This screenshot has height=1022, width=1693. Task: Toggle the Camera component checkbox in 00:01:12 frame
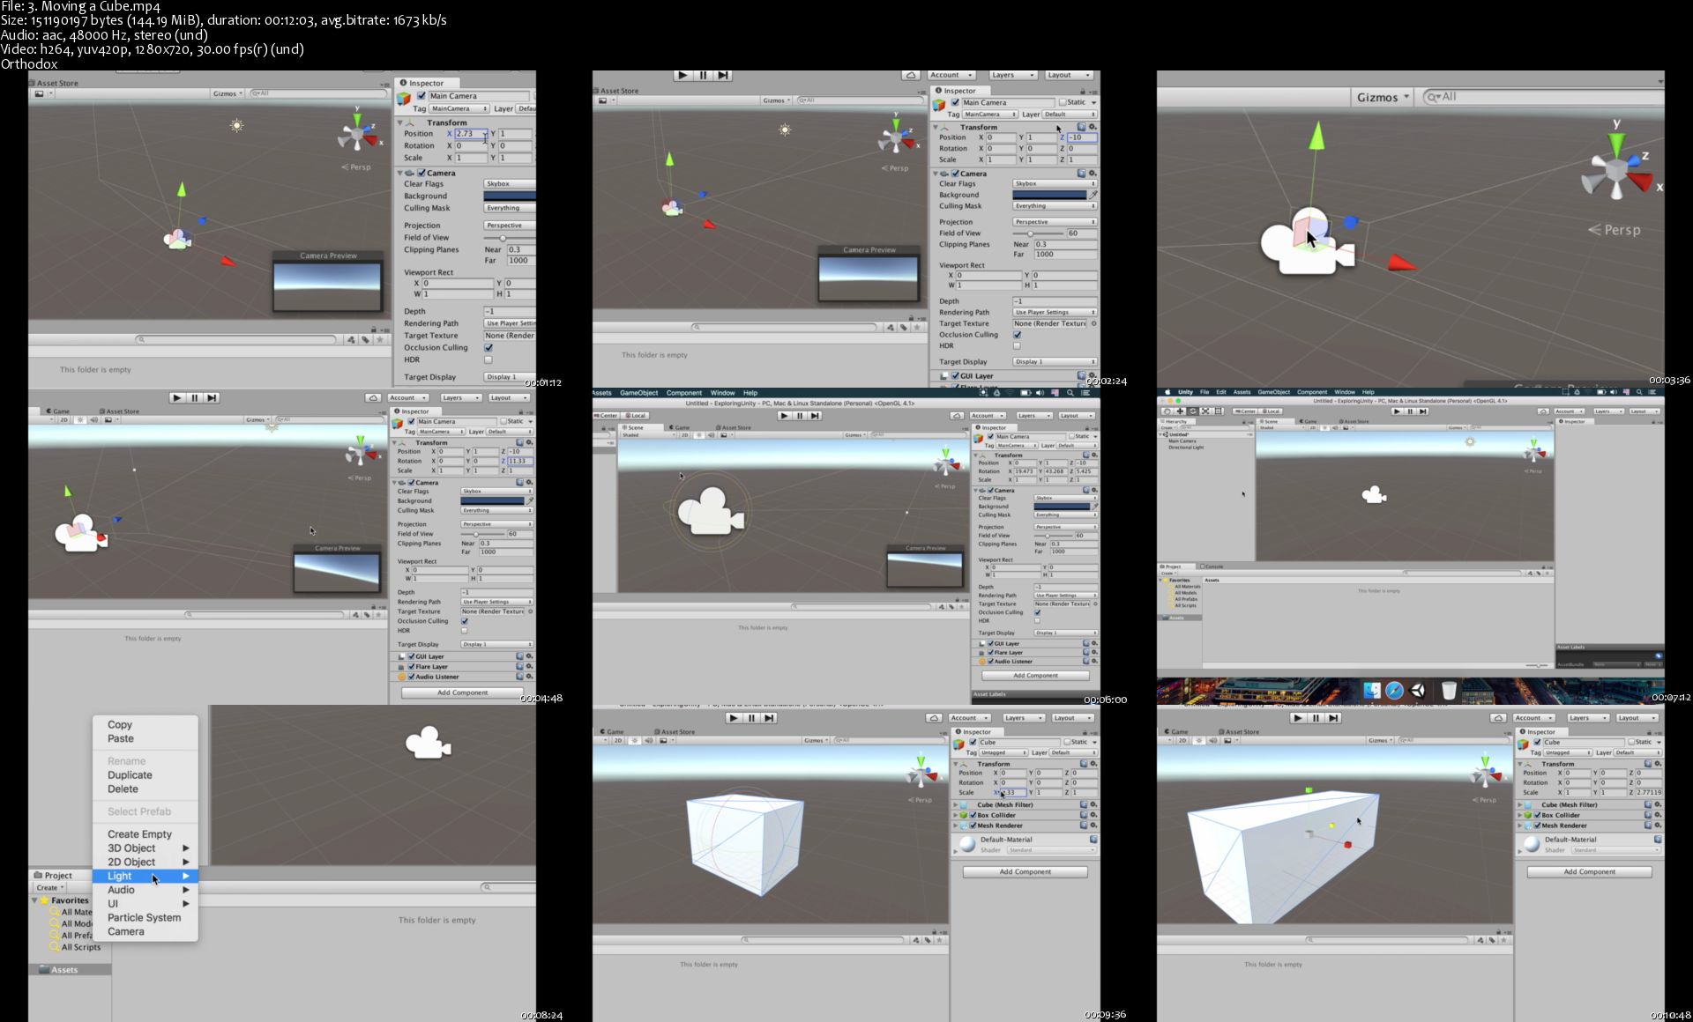tap(421, 173)
